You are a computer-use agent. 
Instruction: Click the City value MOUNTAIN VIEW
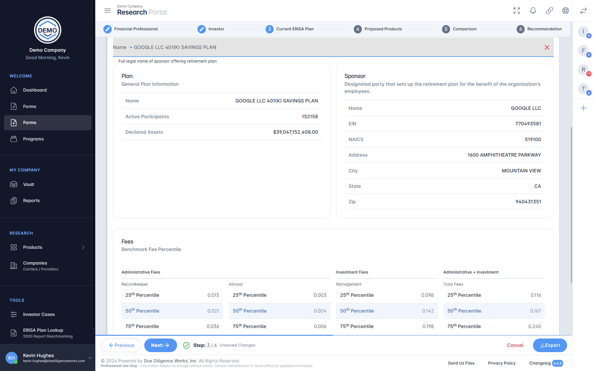(521, 171)
